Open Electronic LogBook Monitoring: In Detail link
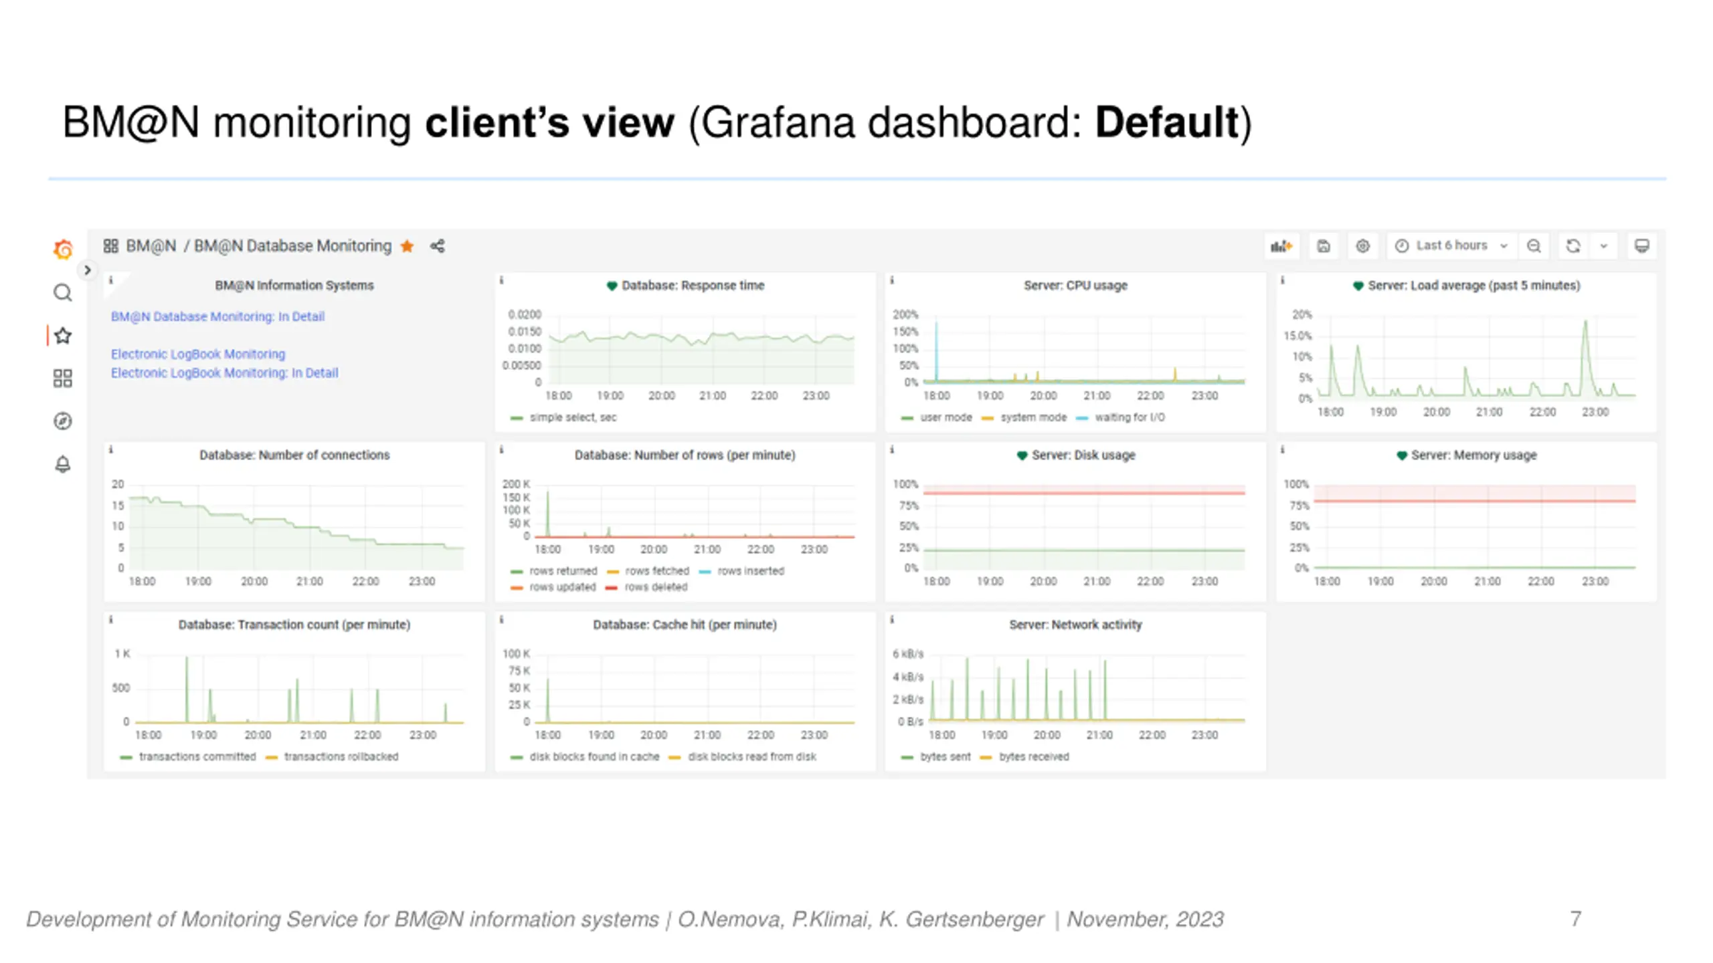The image size is (1713, 963). [x=224, y=372]
